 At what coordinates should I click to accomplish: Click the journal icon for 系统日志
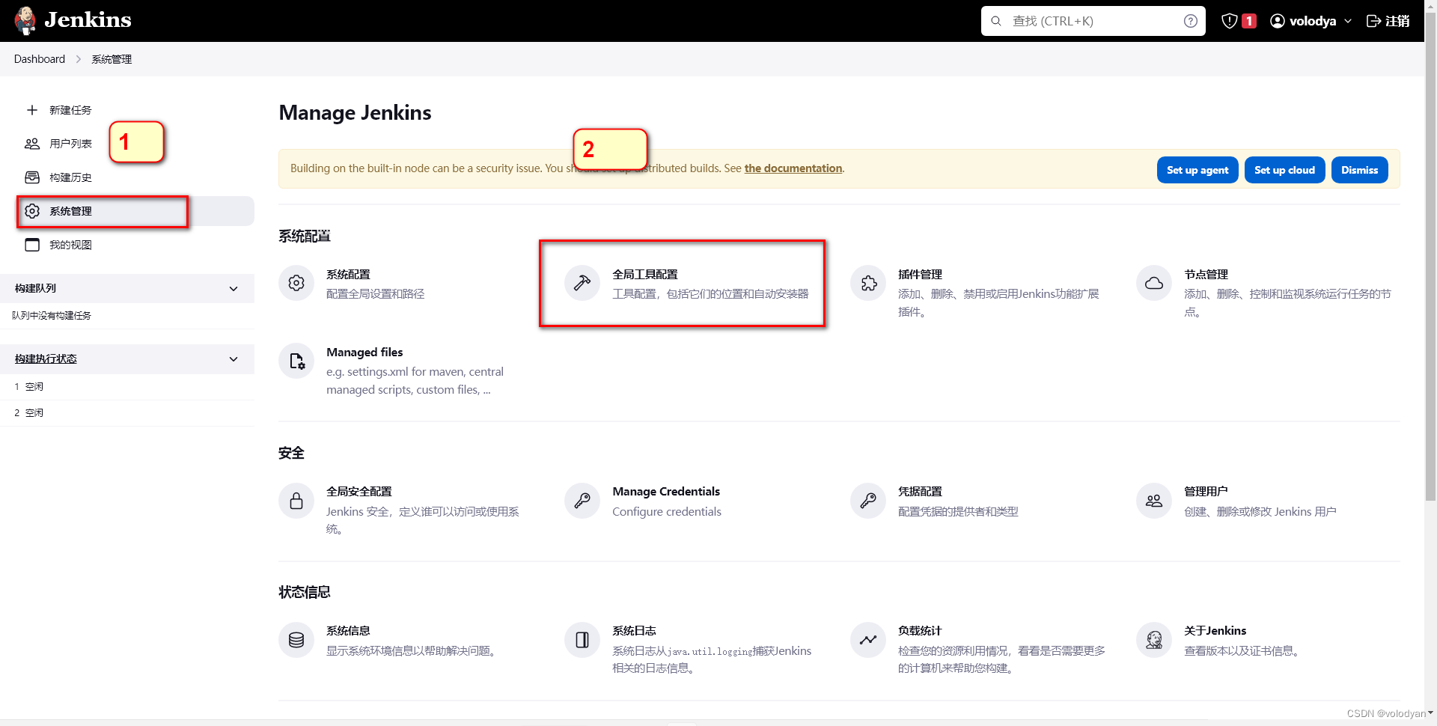[582, 639]
